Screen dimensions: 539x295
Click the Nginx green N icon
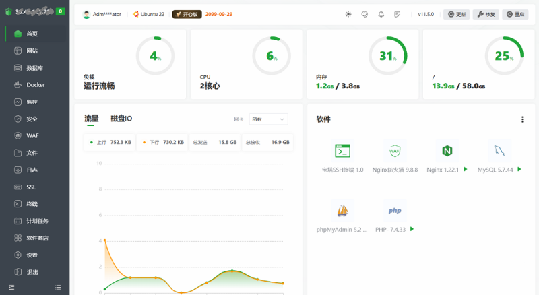click(447, 151)
